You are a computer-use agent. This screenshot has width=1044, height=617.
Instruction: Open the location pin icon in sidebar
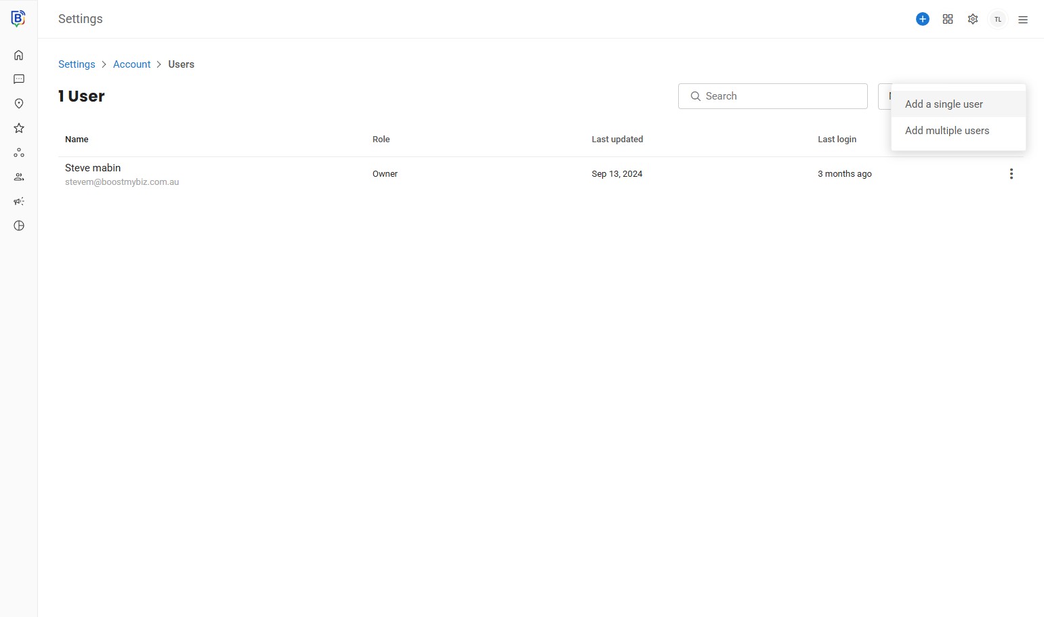[x=19, y=104]
